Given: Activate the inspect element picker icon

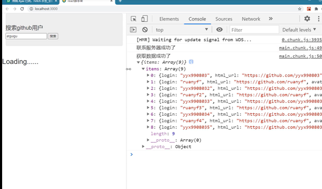Looking at the screenshot, I should tap(134, 19).
